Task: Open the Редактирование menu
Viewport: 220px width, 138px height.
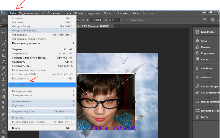Action: point(29,13)
